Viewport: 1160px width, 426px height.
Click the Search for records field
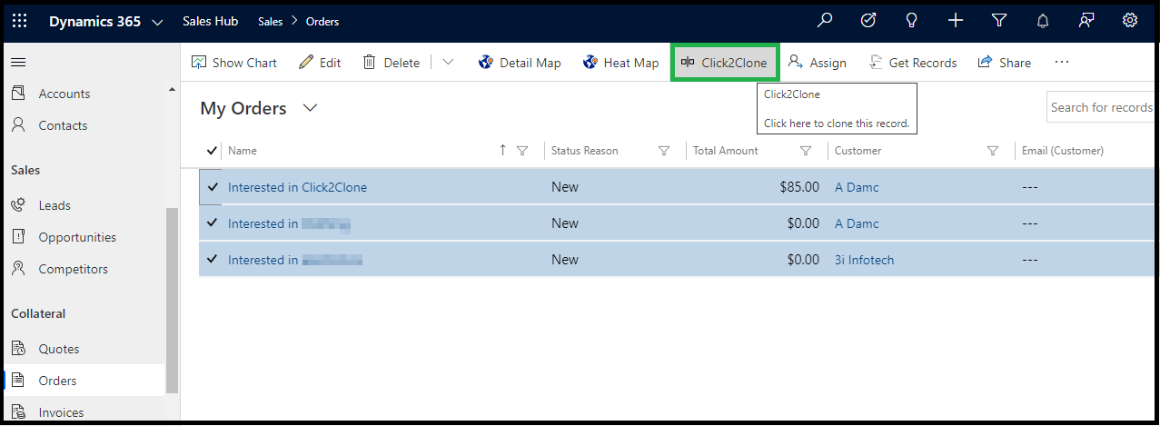tap(1101, 107)
